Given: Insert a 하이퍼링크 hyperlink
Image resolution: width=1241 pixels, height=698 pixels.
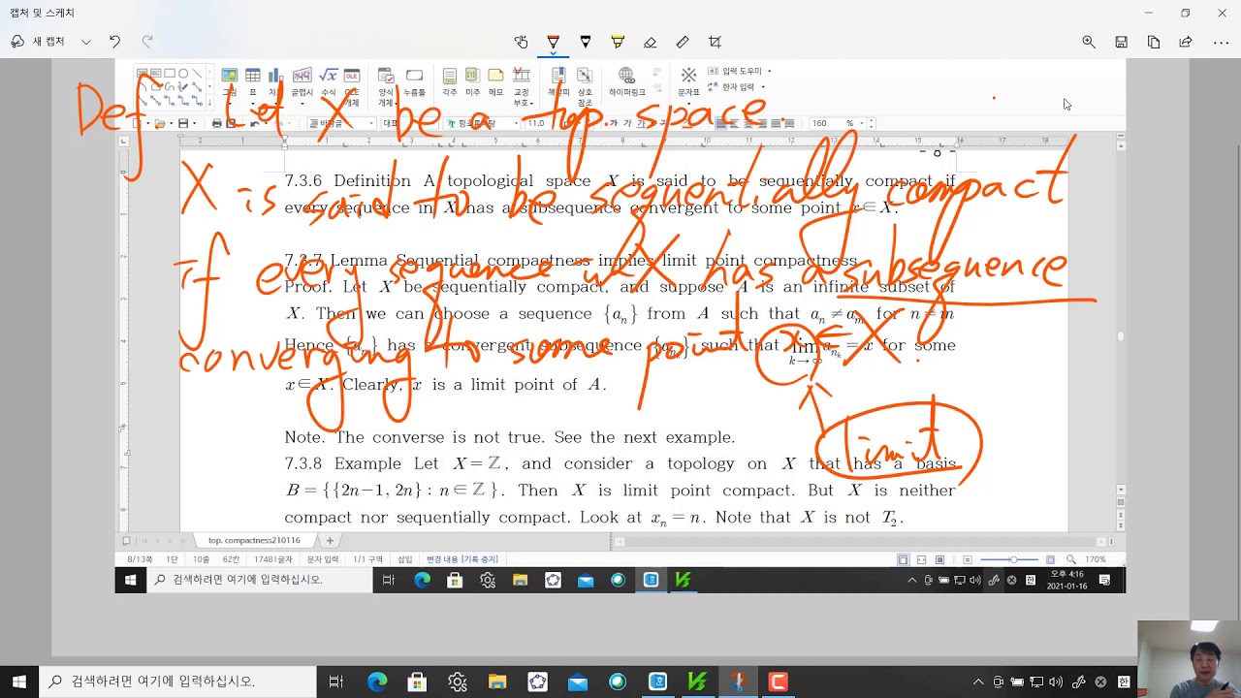Looking at the screenshot, I should pos(626,83).
